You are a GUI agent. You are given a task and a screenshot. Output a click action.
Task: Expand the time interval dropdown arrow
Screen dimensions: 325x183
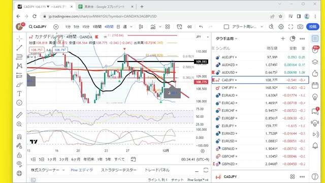(x=131, y=27)
